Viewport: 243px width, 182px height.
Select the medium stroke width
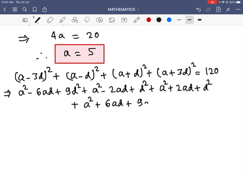point(189,20)
